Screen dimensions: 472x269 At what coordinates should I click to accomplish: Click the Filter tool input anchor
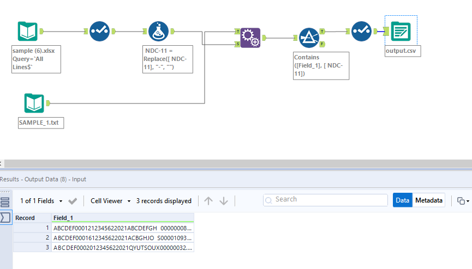(x=295, y=38)
